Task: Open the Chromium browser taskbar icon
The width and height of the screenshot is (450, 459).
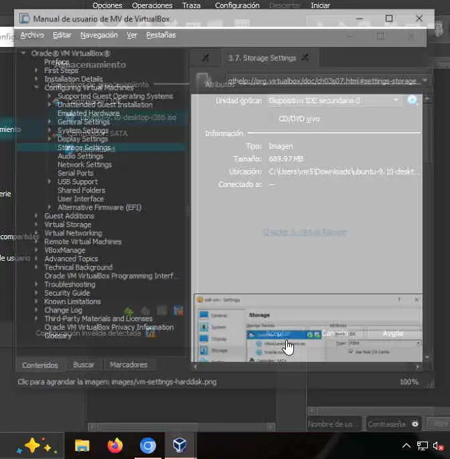Action: point(148,446)
